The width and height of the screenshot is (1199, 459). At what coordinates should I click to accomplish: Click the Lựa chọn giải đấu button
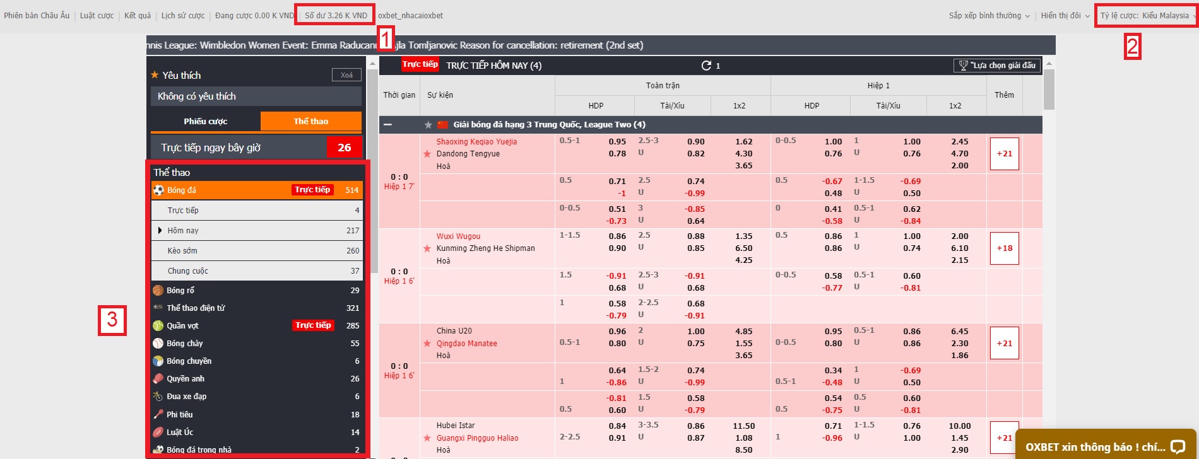[998, 66]
